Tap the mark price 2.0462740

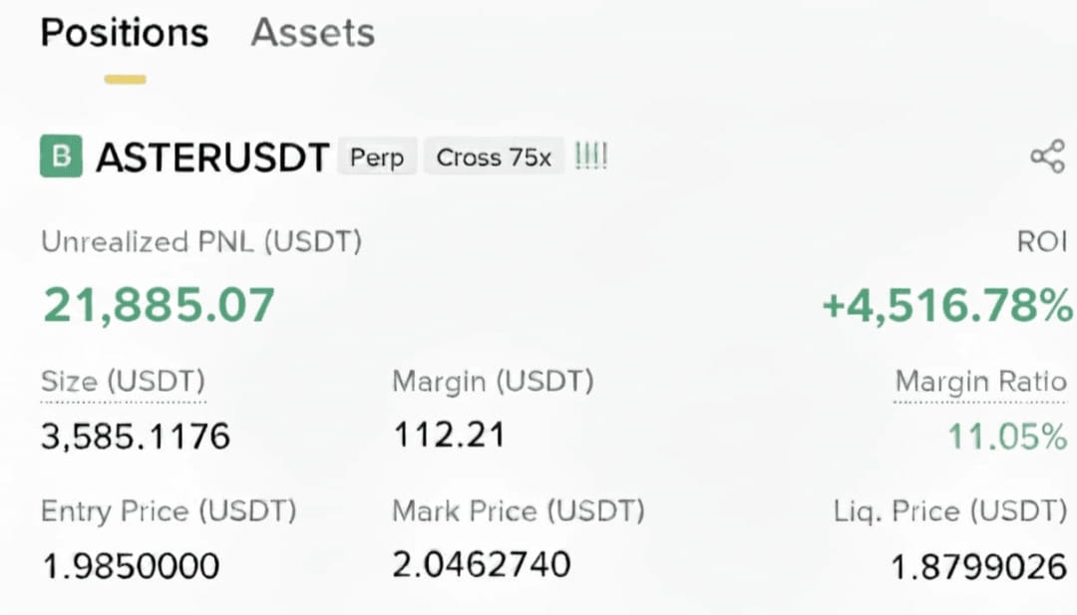(x=482, y=564)
